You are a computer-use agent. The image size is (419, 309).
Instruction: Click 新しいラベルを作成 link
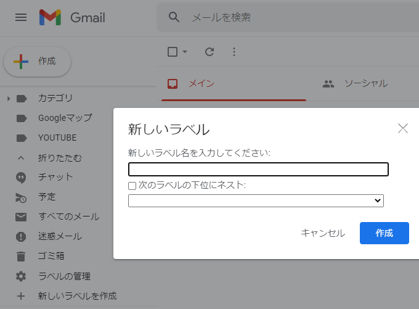[78, 296]
